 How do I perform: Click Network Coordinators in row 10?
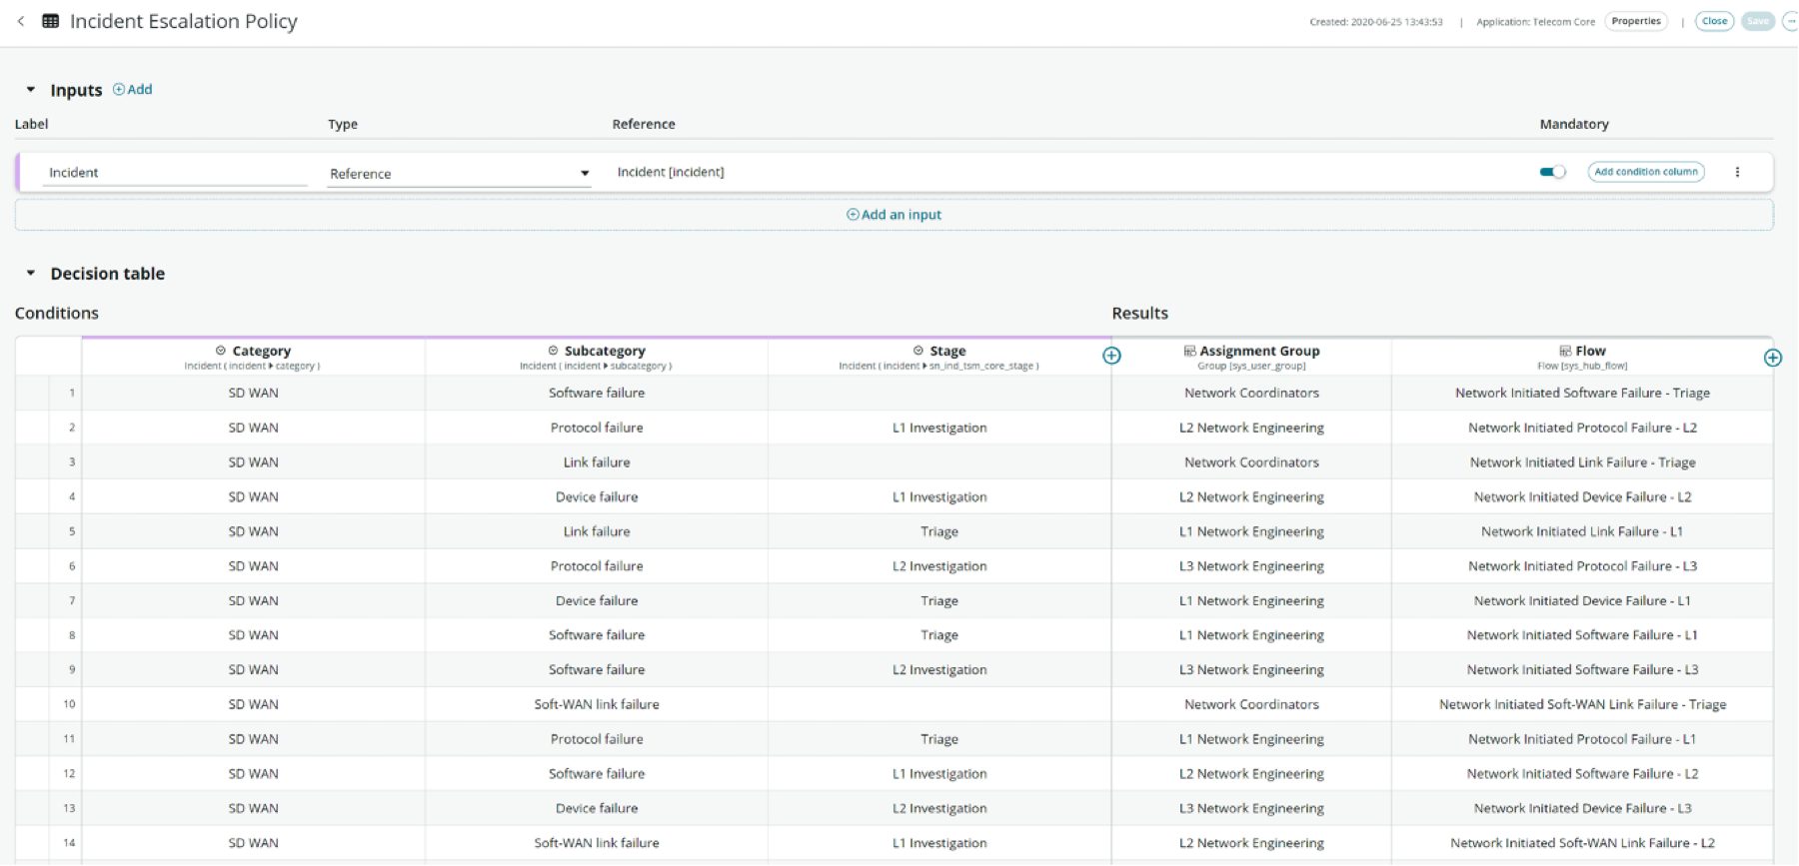coord(1251,704)
